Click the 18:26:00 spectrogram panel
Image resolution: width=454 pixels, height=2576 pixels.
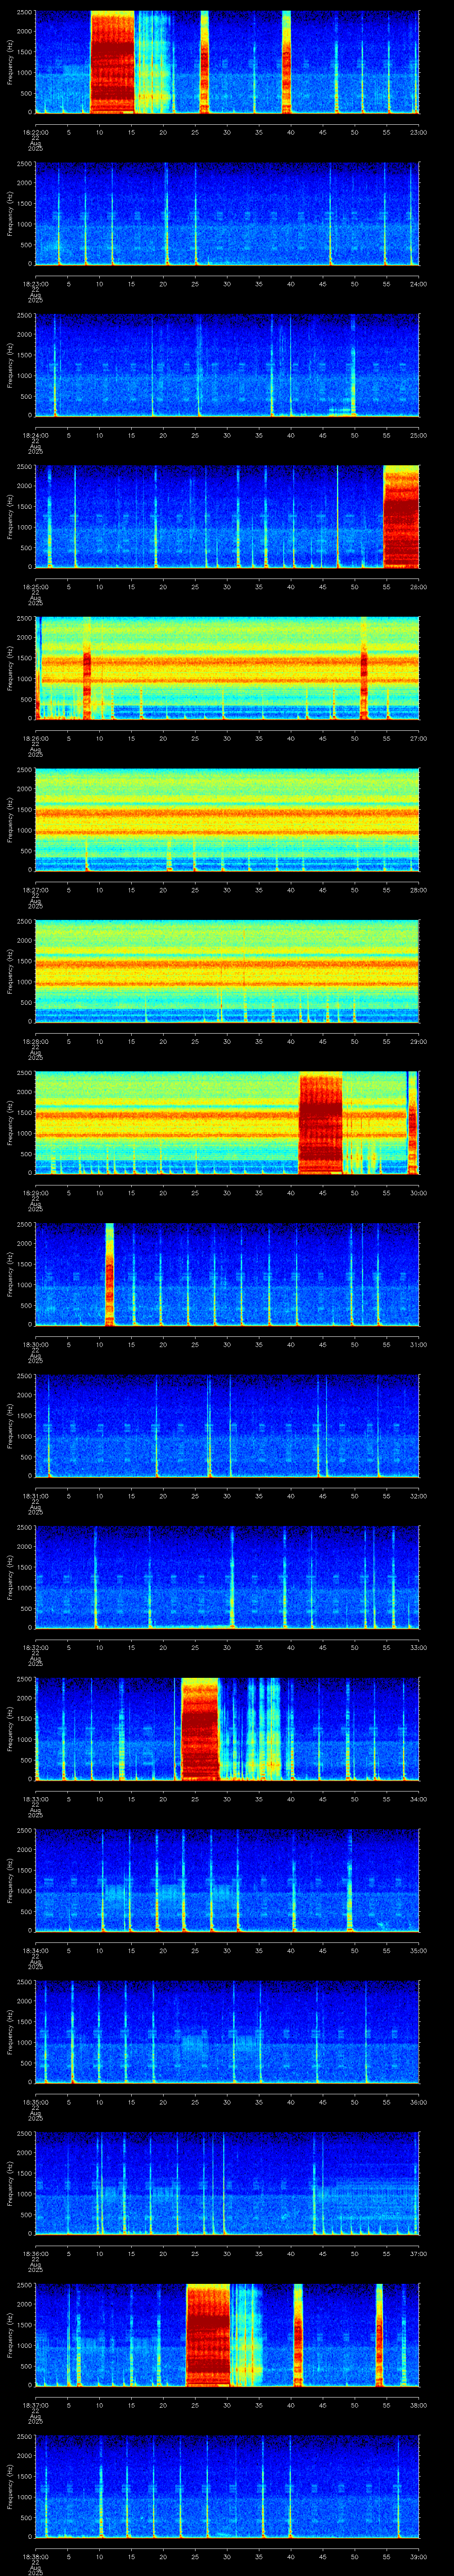pos(227,668)
